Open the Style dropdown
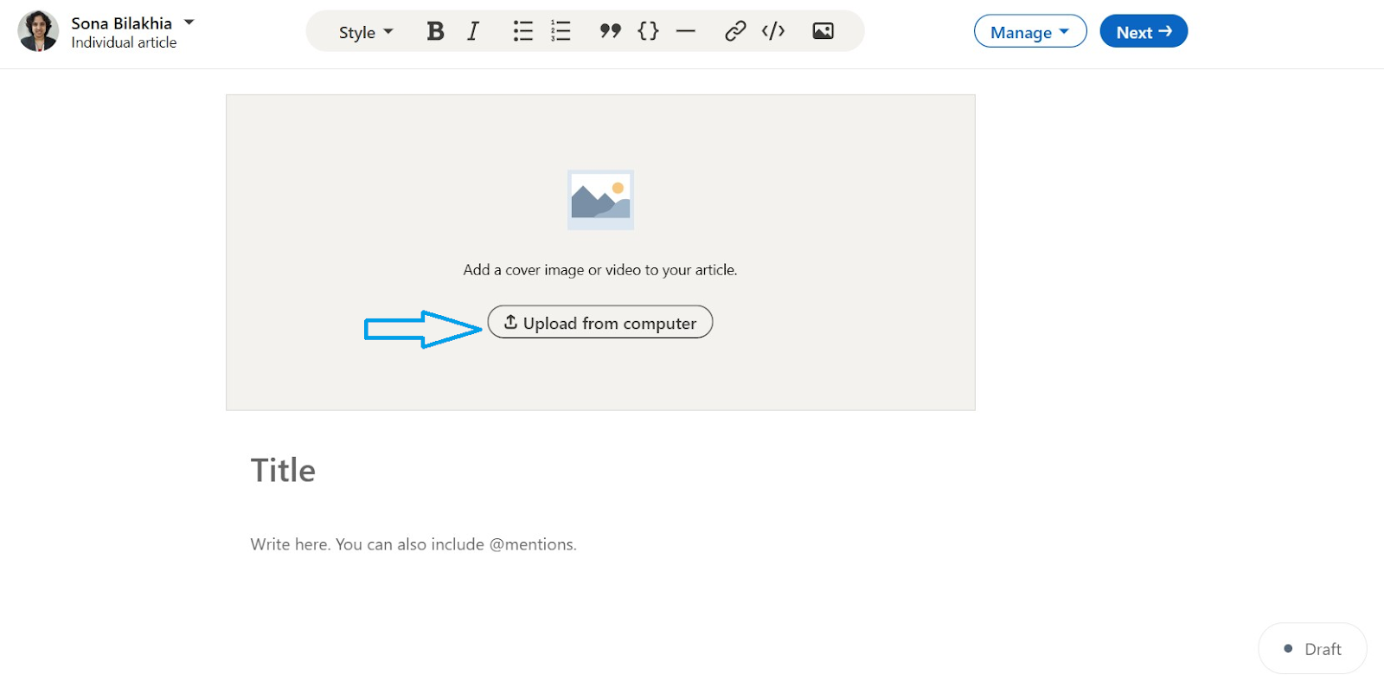The width and height of the screenshot is (1384, 675). [x=366, y=32]
